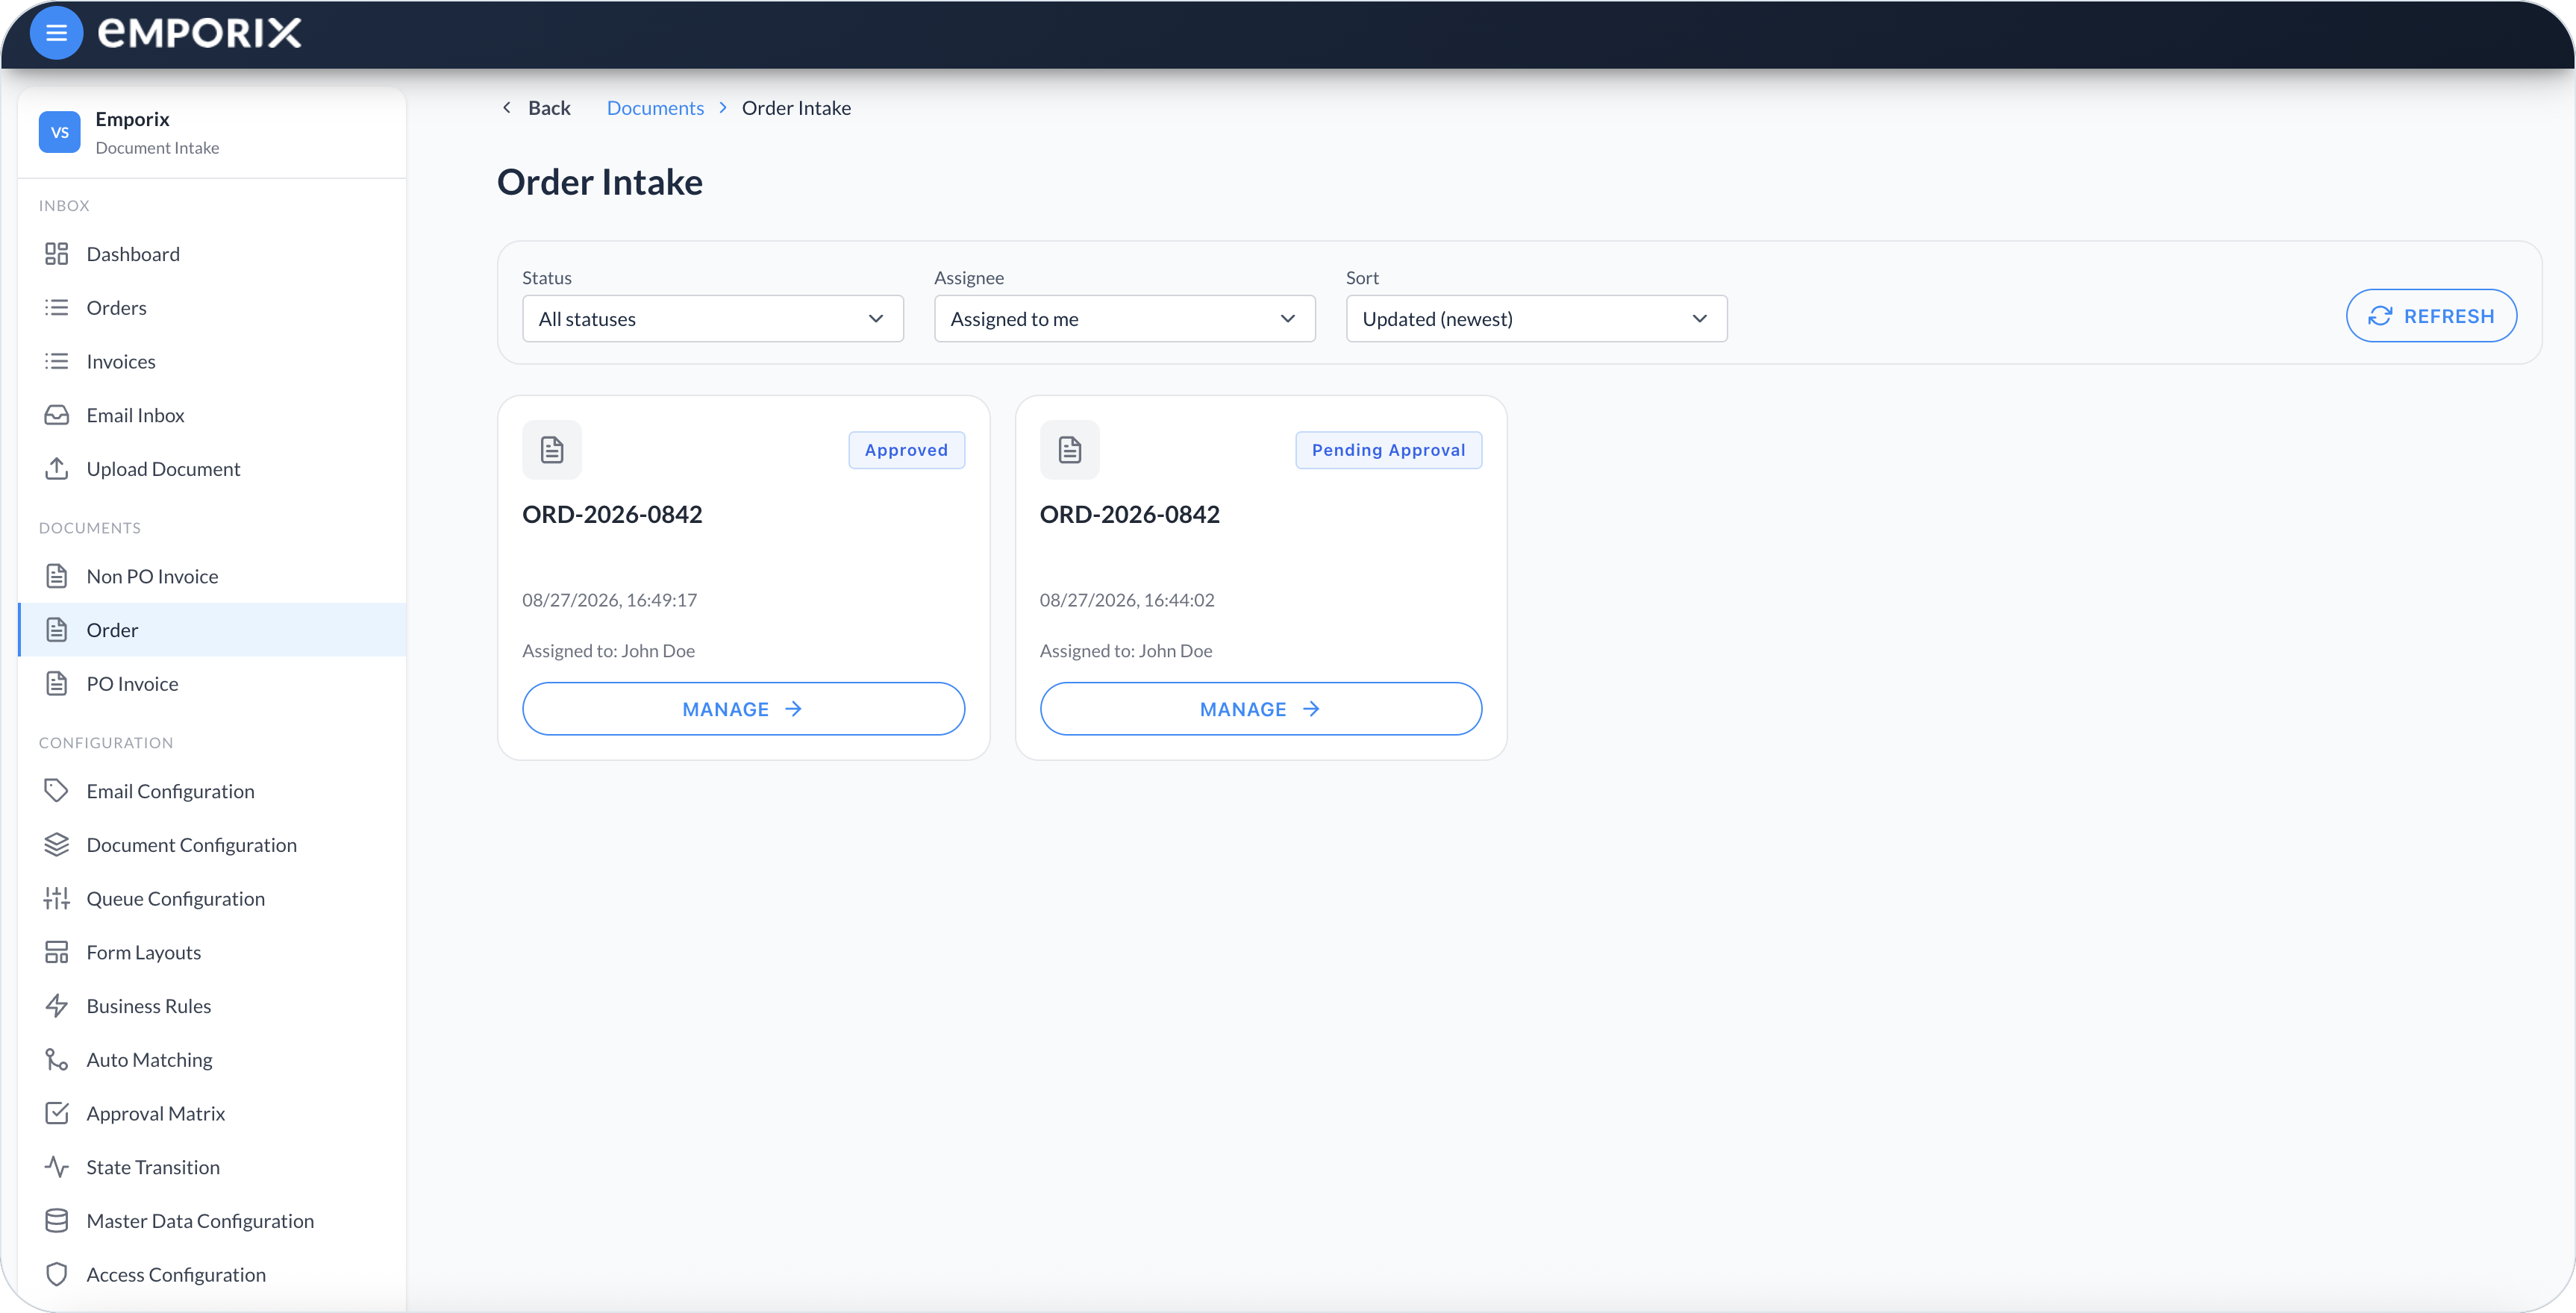2576x1313 pixels.
Task: Click the Access Configuration shield icon
Action: (57, 1275)
